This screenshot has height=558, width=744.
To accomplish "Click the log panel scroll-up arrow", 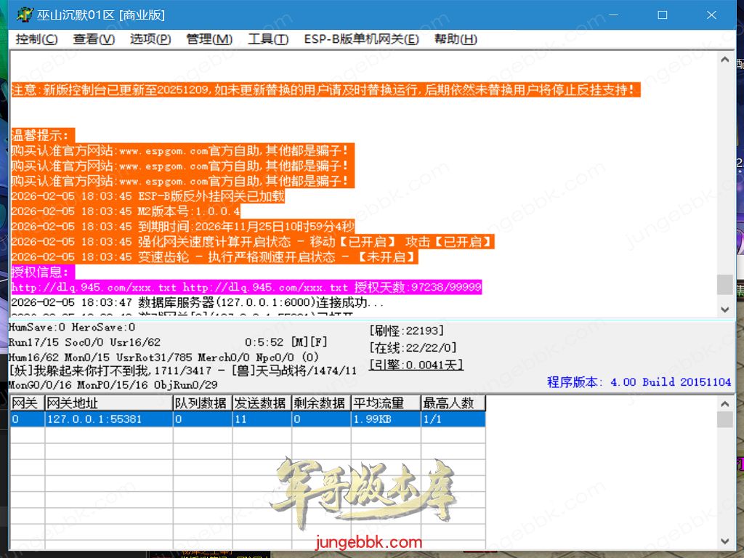I will 724,60.
